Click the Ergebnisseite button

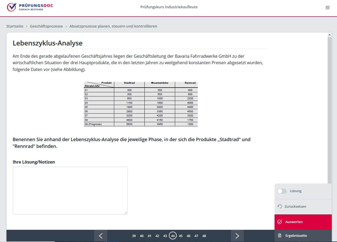click(296, 236)
